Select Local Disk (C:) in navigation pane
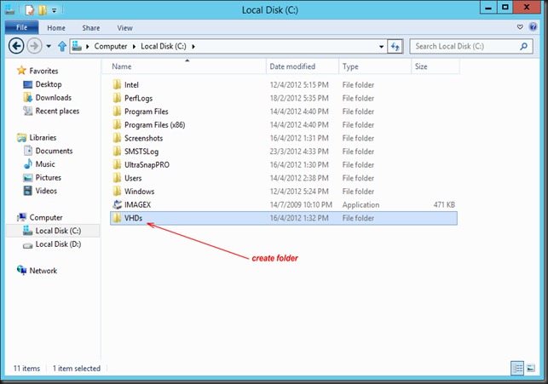 point(58,231)
